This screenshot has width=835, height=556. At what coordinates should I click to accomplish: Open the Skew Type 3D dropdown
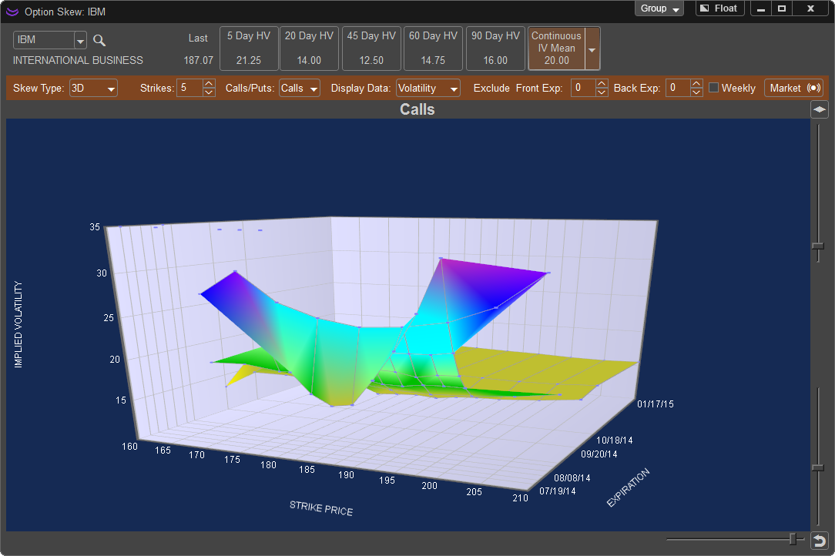(x=93, y=89)
